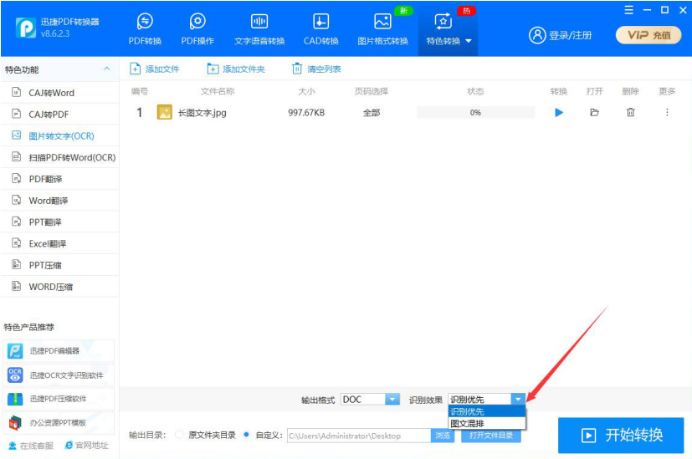Click the 识别效果 dropdown arrow
Image resolution: width=692 pixels, height=459 pixels.
pos(518,399)
